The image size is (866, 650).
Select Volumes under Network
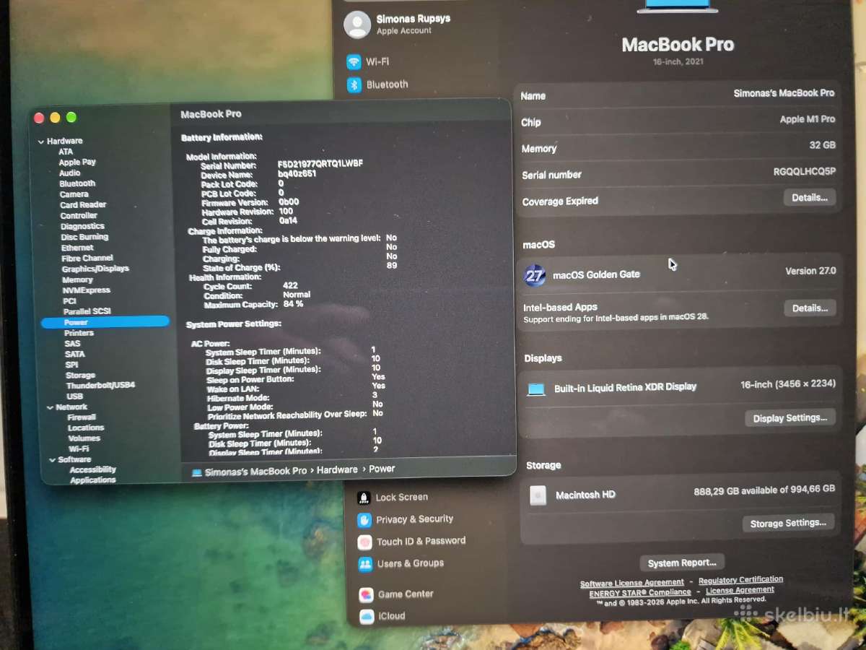point(84,438)
